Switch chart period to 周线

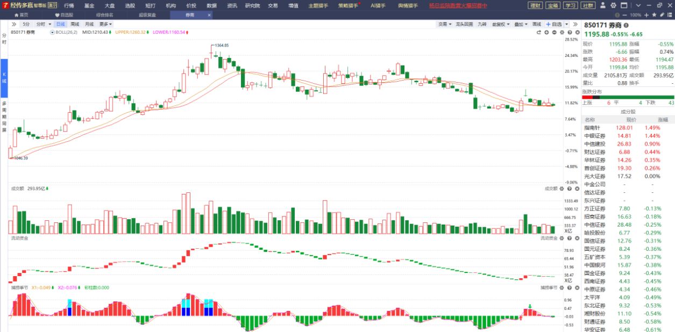click(75, 24)
